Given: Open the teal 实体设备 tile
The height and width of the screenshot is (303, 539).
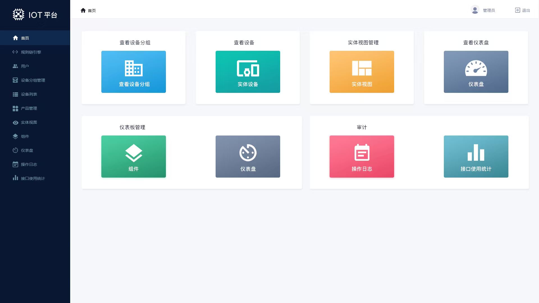Looking at the screenshot, I should click(x=248, y=72).
